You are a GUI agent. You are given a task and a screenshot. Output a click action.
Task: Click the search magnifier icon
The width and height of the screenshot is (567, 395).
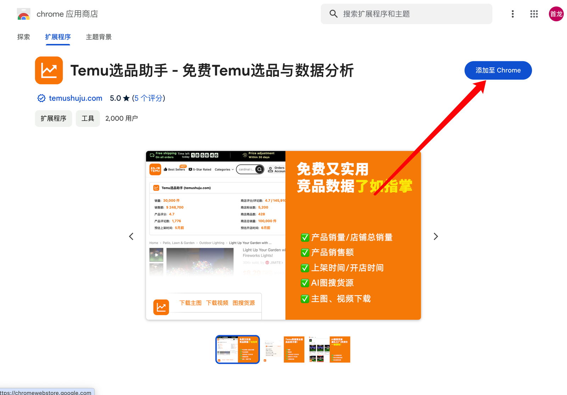coord(333,14)
